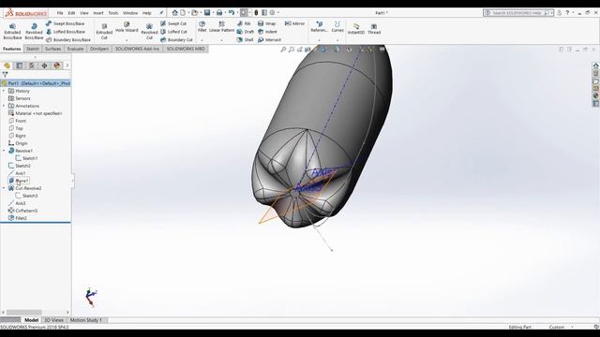The height and width of the screenshot is (337, 600).
Task: Expand more manager tabs arrow
Action: point(67,66)
